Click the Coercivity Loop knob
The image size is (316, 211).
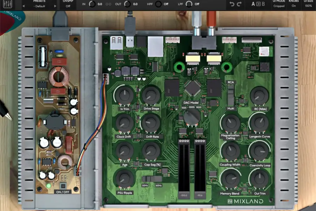(x=259, y=151)
